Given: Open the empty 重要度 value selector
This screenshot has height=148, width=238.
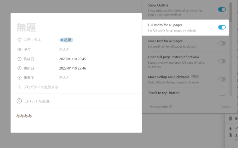Looking at the screenshot, I should point(64,78).
